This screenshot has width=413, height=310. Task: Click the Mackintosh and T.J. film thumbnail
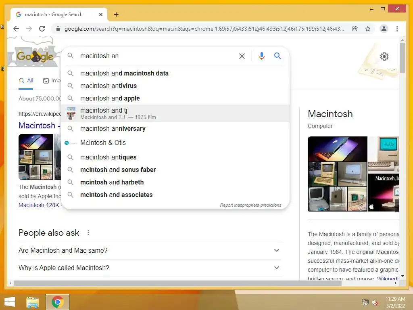point(71,113)
